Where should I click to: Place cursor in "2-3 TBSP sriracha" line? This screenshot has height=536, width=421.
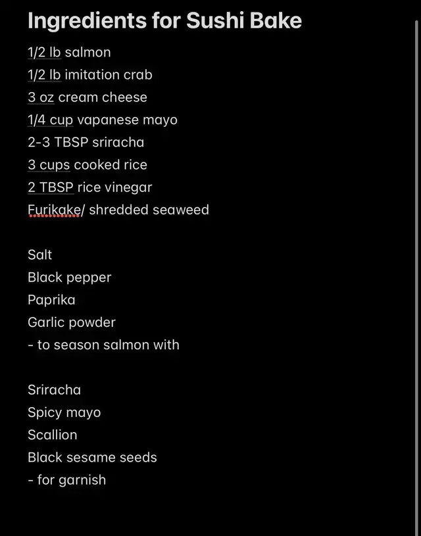(86, 142)
